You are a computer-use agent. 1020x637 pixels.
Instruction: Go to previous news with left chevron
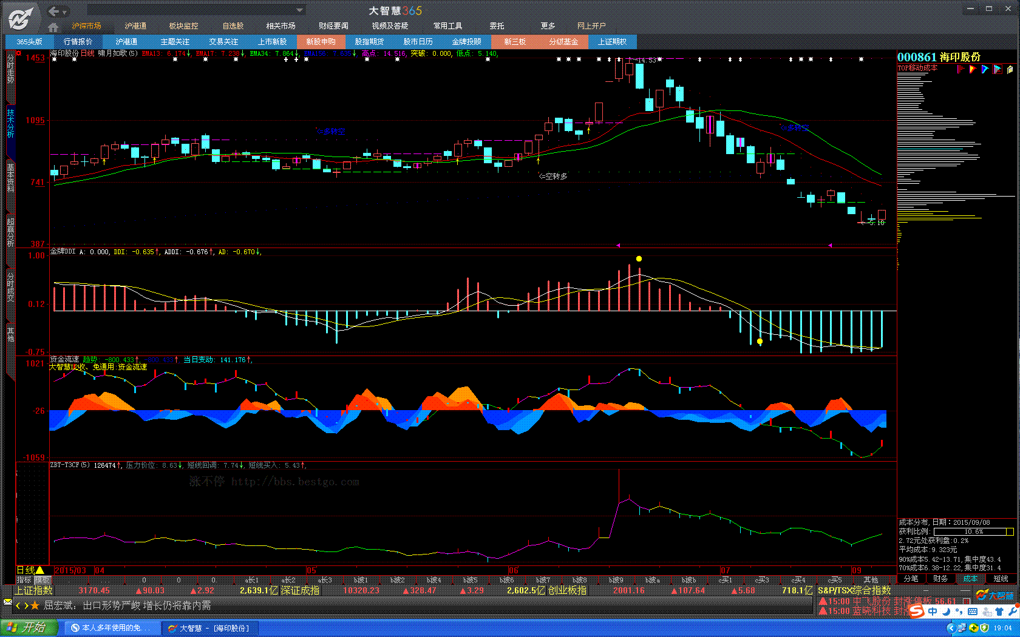18,605
